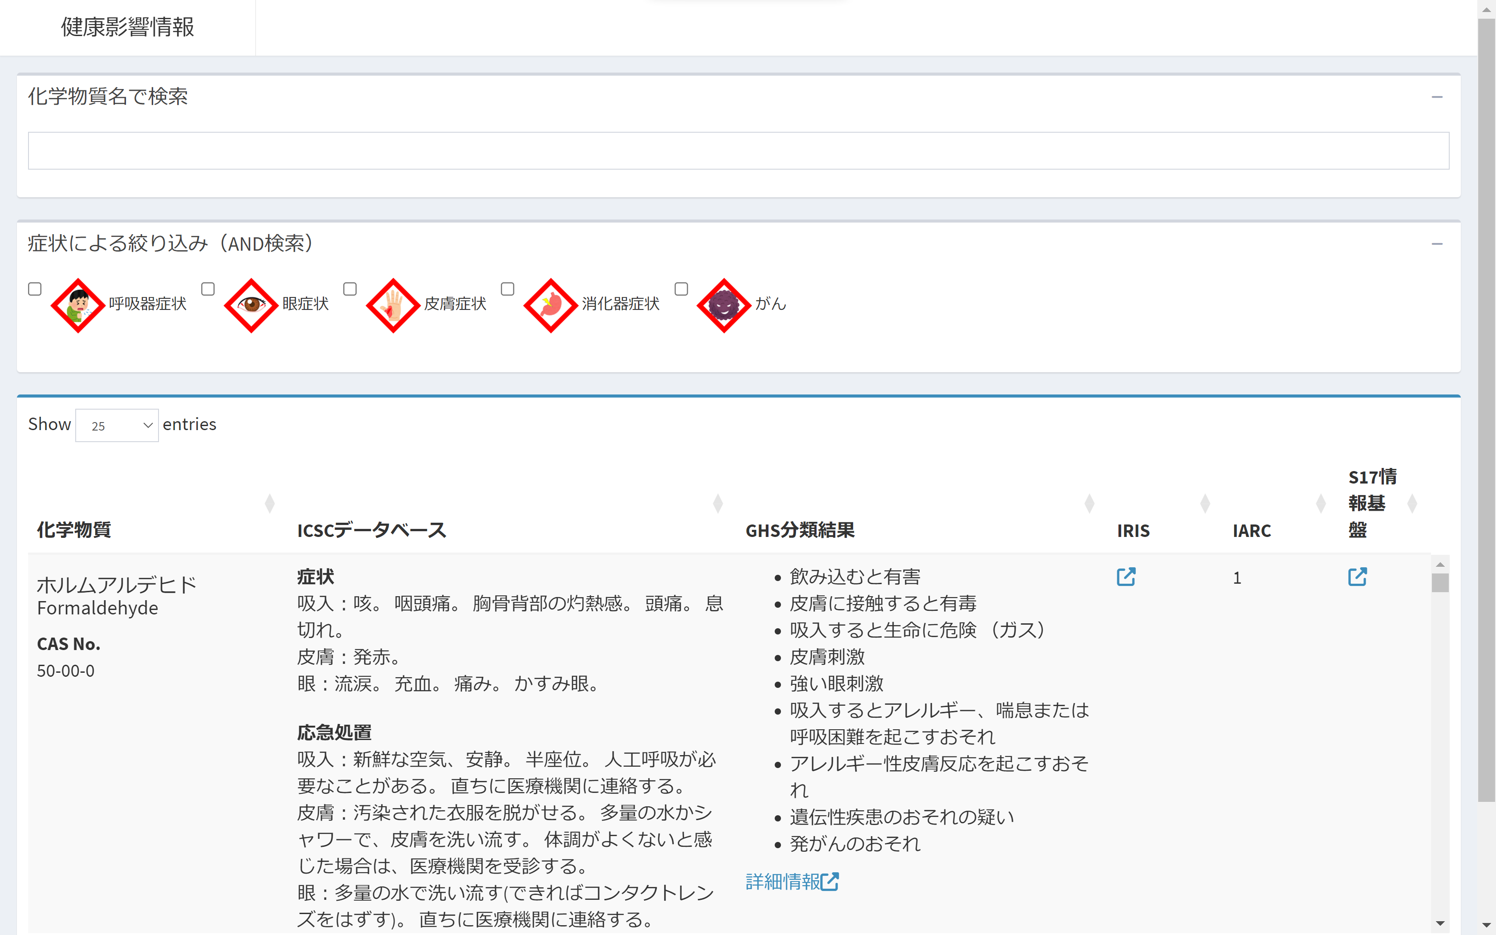Click the inner table scroll-up arrow

(1440, 564)
